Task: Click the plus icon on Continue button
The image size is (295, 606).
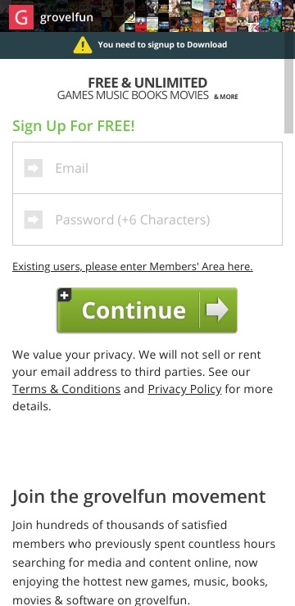Action: click(x=64, y=296)
